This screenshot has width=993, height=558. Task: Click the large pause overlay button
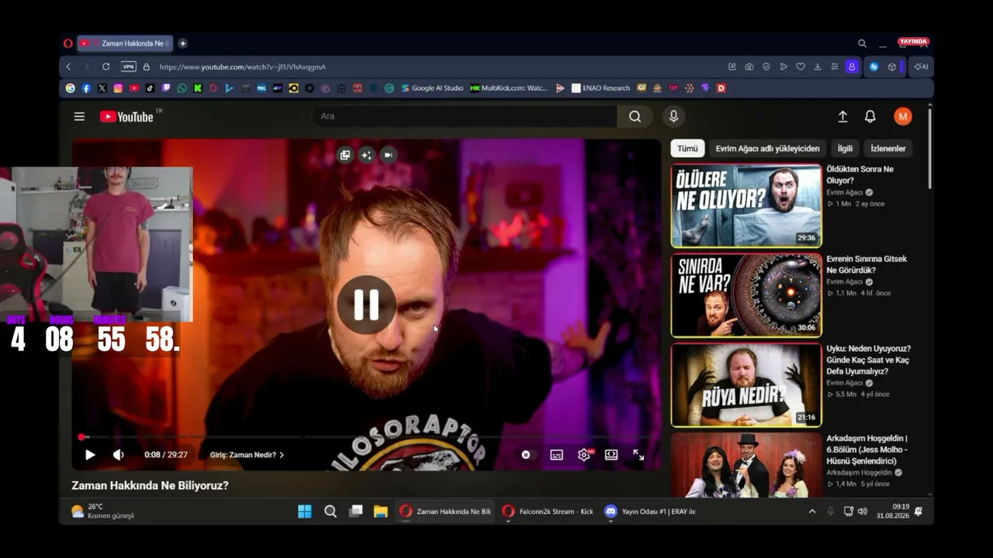pyautogui.click(x=366, y=305)
